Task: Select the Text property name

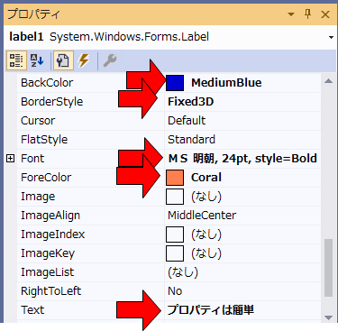Action: (x=32, y=310)
